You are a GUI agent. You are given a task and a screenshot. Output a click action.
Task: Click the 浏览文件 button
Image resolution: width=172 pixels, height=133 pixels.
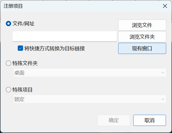(x=142, y=25)
